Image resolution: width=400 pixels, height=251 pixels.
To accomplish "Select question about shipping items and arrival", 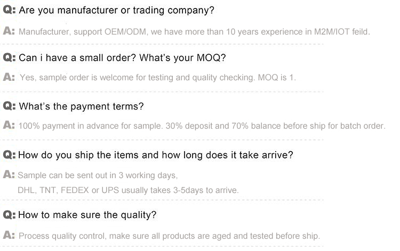I will tap(156, 155).
